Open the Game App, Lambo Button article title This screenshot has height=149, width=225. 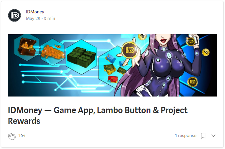(98, 115)
